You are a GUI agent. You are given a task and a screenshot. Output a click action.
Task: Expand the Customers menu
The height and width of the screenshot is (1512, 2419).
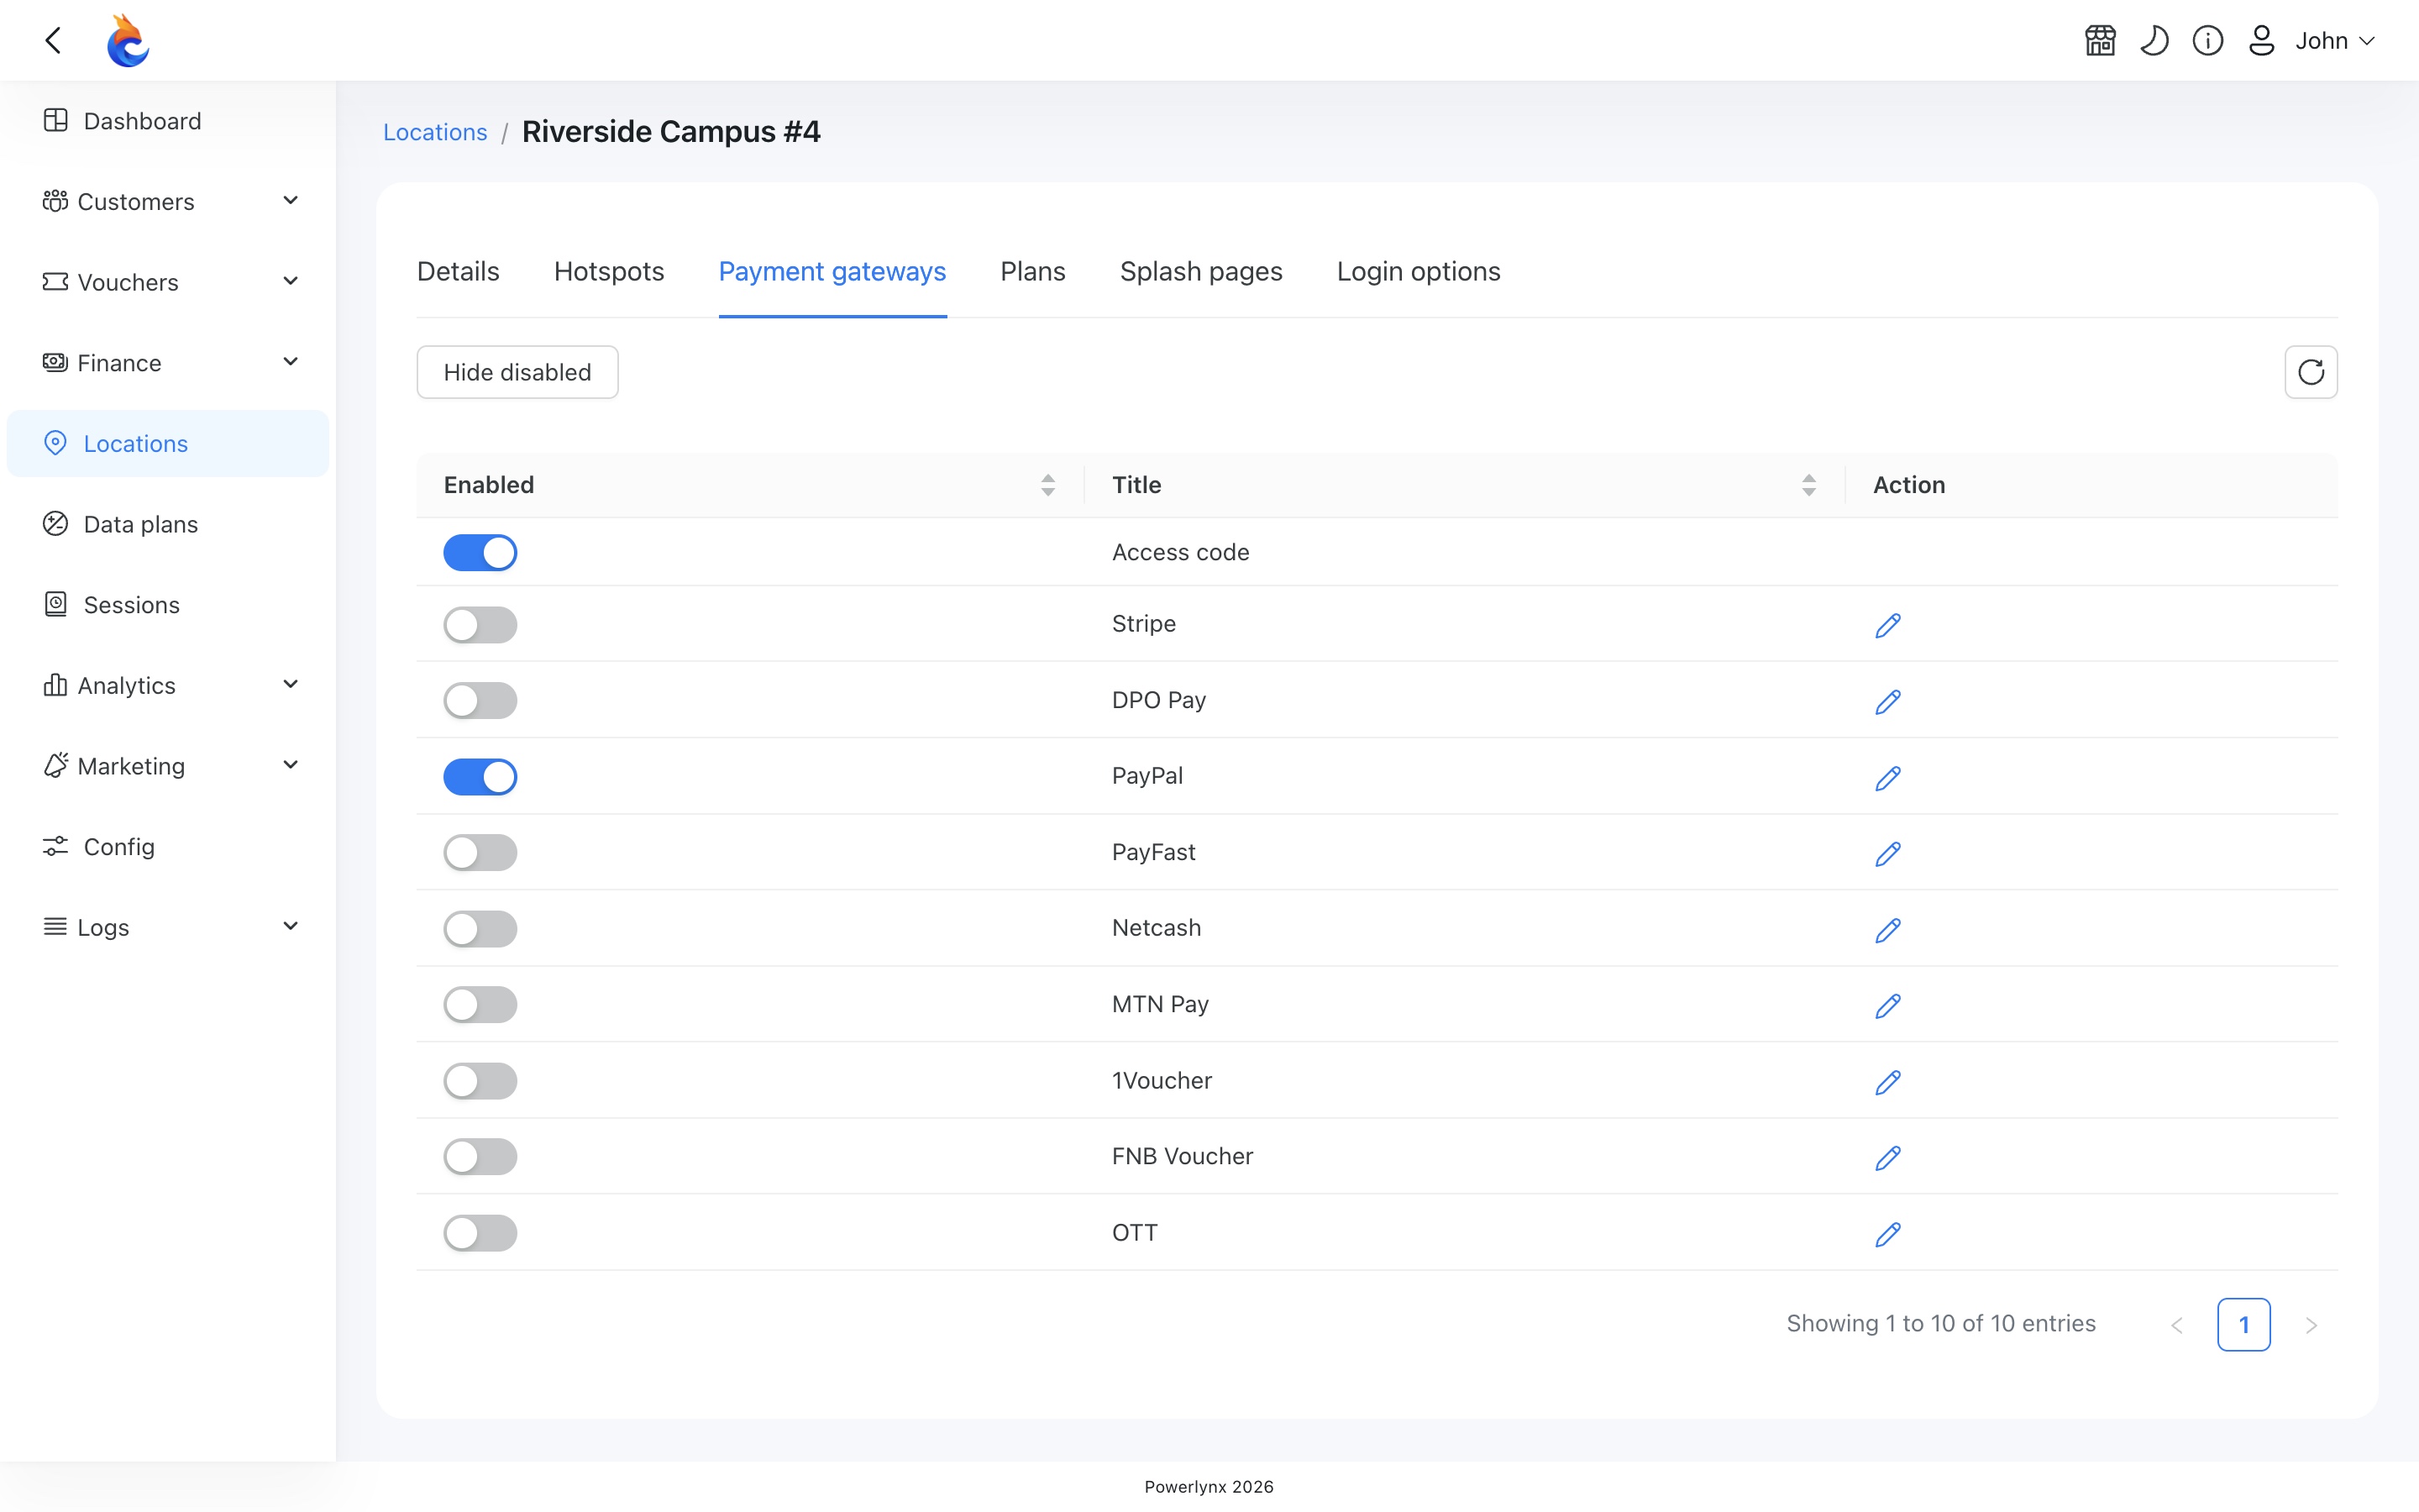tap(168, 201)
